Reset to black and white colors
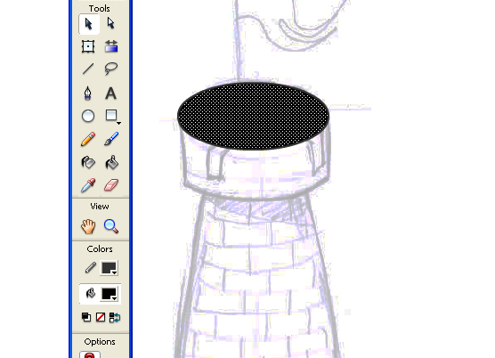Image resolution: width=495 pixels, height=358 pixels. (86, 317)
